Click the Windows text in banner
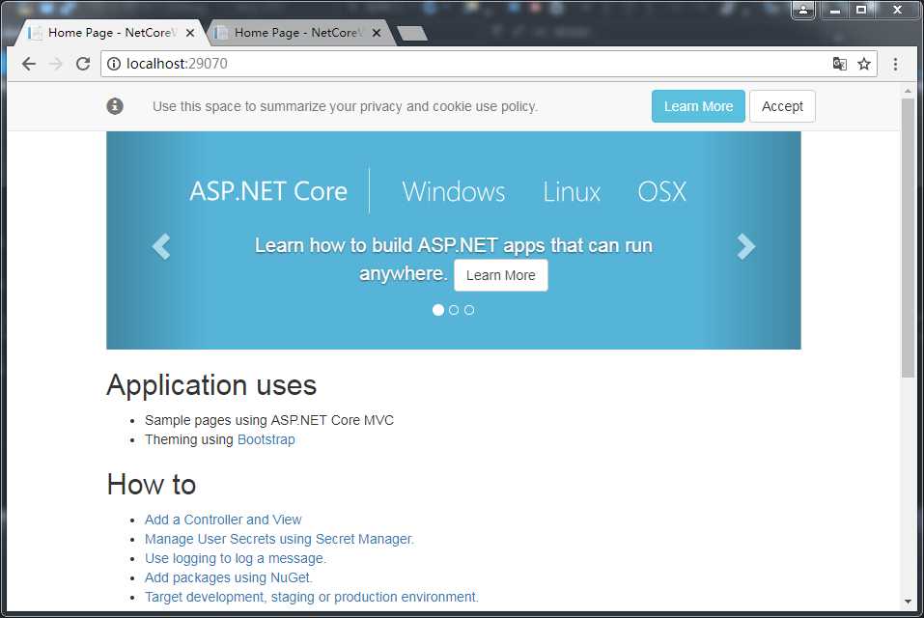 point(454,191)
